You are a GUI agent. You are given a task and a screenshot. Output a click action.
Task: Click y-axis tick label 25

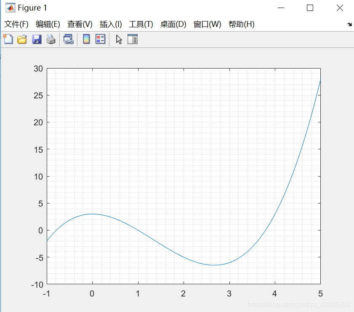pyautogui.click(x=38, y=95)
